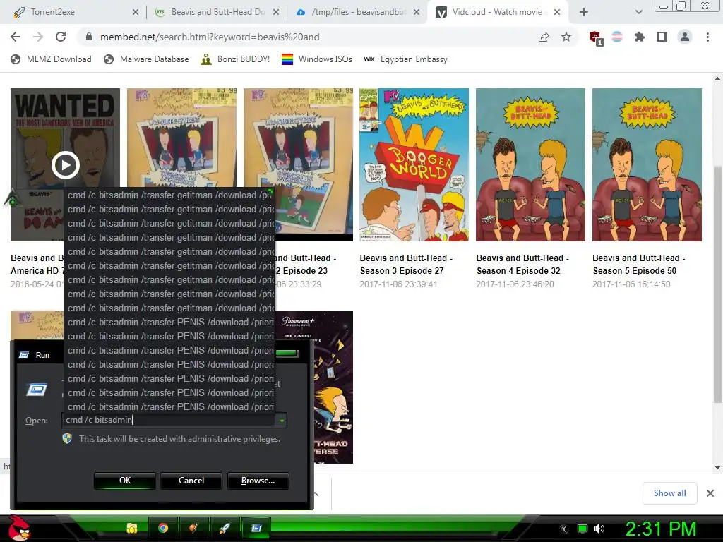Open the Extensions puzzle piece menu
Image resolution: width=723 pixels, height=542 pixels.
point(640,37)
